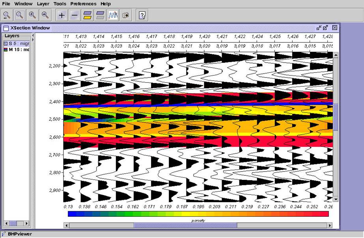
Task: Select the M 15 layer row
Action: click(17, 50)
